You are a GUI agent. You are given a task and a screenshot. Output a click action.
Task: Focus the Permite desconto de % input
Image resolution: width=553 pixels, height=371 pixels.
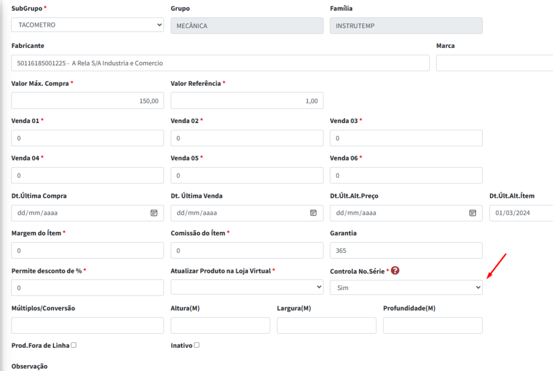(x=87, y=287)
